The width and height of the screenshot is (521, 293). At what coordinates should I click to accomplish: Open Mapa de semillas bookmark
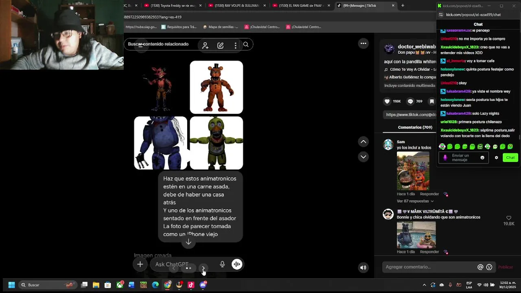[220, 27]
